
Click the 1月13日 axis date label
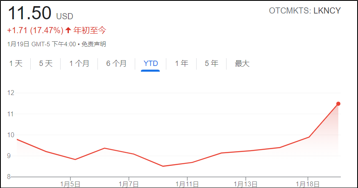(245, 183)
